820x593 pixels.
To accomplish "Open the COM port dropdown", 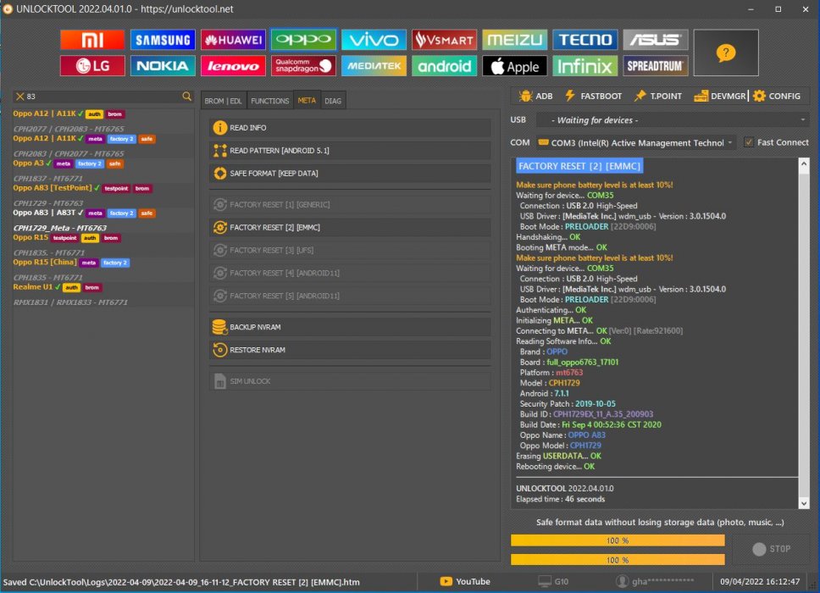I will [636, 143].
